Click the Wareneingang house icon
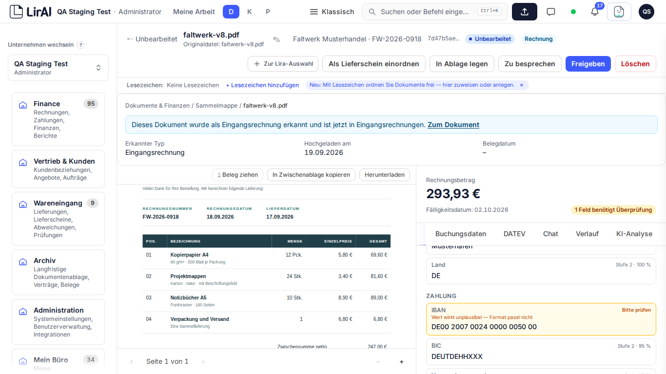Image resolution: width=666 pixels, height=374 pixels. [22, 204]
